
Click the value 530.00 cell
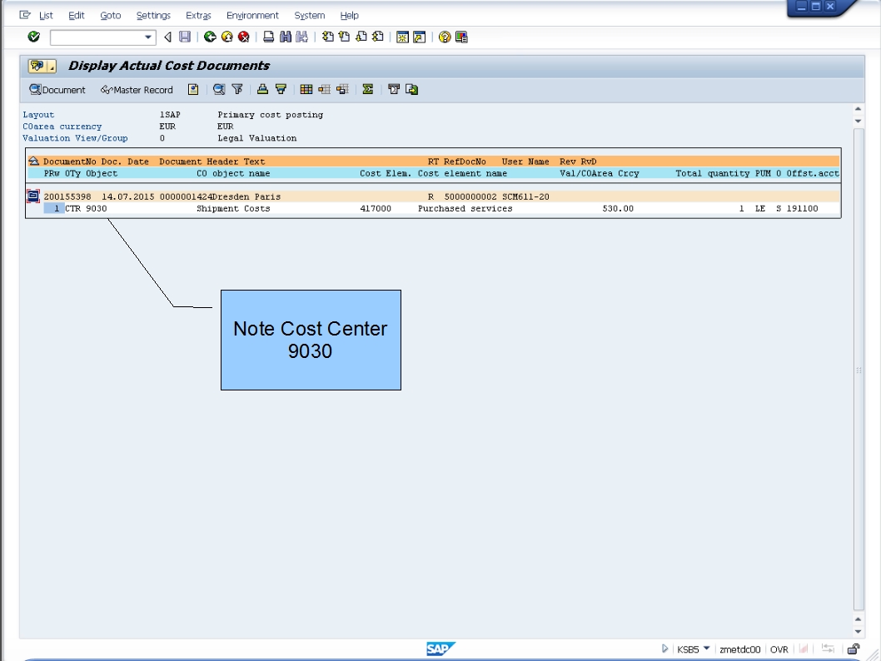point(618,208)
